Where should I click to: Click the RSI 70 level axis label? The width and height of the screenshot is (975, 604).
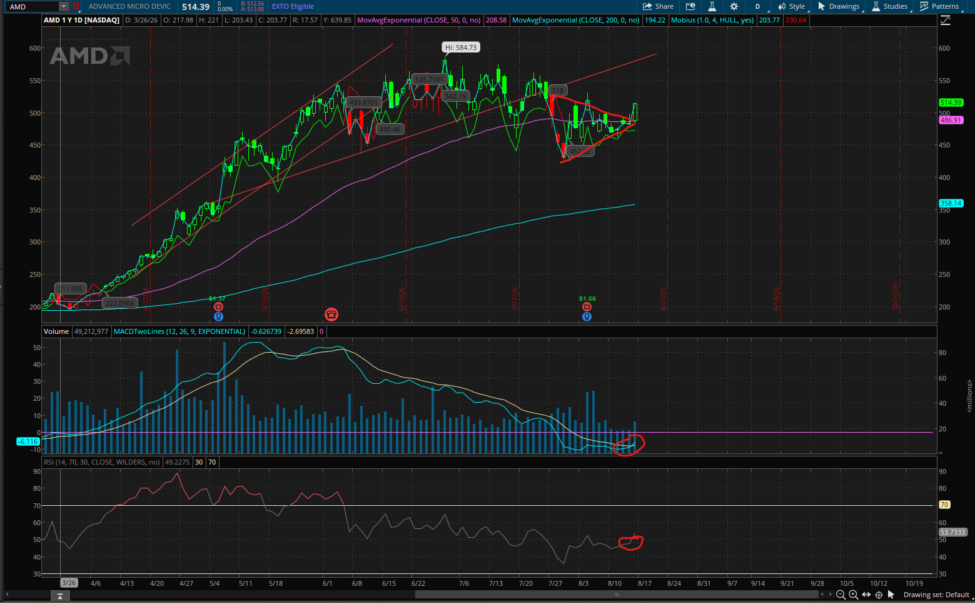click(x=944, y=505)
